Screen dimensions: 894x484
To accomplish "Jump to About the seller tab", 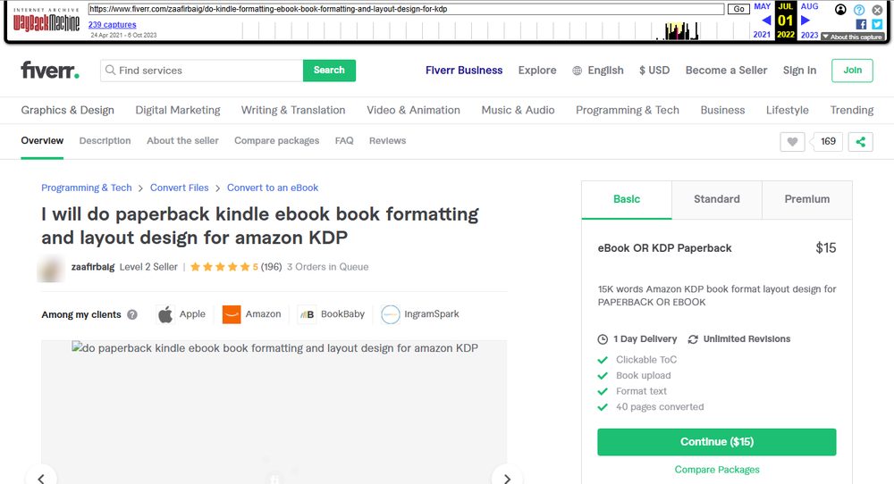I will (x=182, y=140).
